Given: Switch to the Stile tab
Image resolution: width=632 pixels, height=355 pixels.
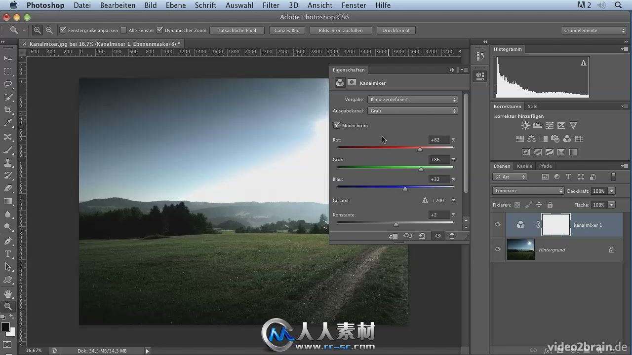Looking at the screenshot, I should tap(532, 106).
